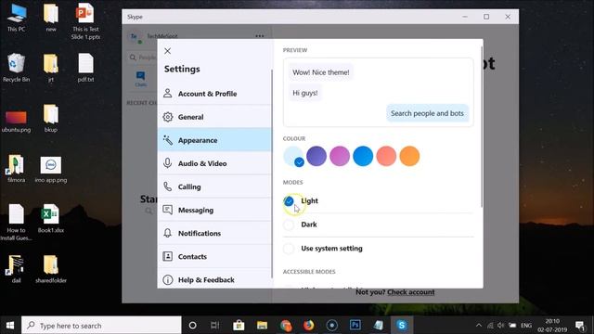The height and width of the screenshot is (334, 594).
Task: Click the Skype people search field
Action: click(142, 58)
